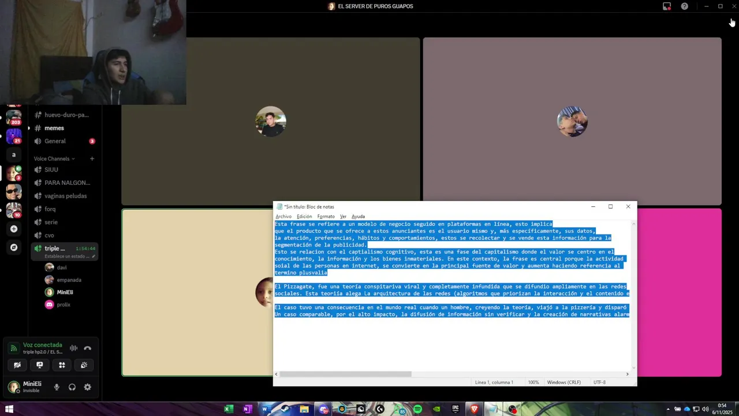Screen dimensions: 739x416
Task: Open the memes text channel
Action: tap(64, 128)
